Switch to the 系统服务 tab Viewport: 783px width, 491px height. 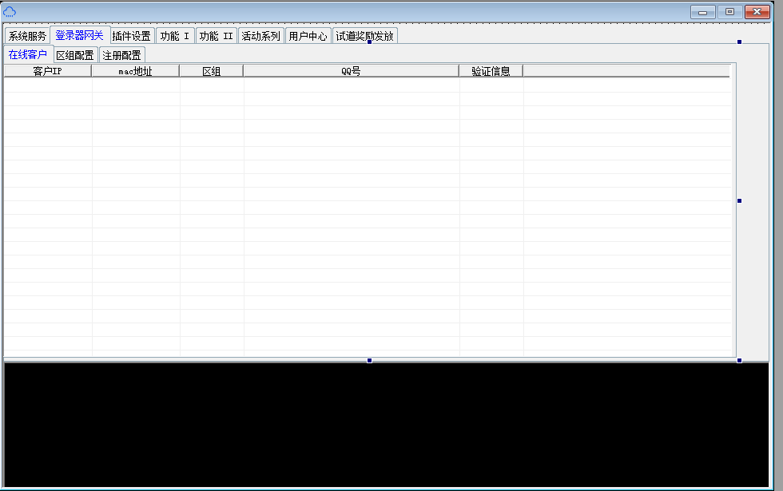click(27, 36)
